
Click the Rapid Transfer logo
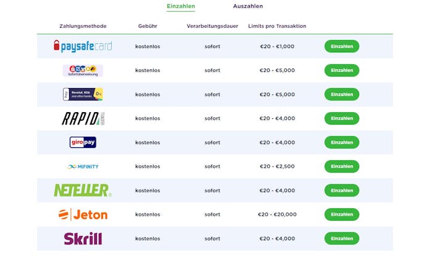tap(83, 118)
